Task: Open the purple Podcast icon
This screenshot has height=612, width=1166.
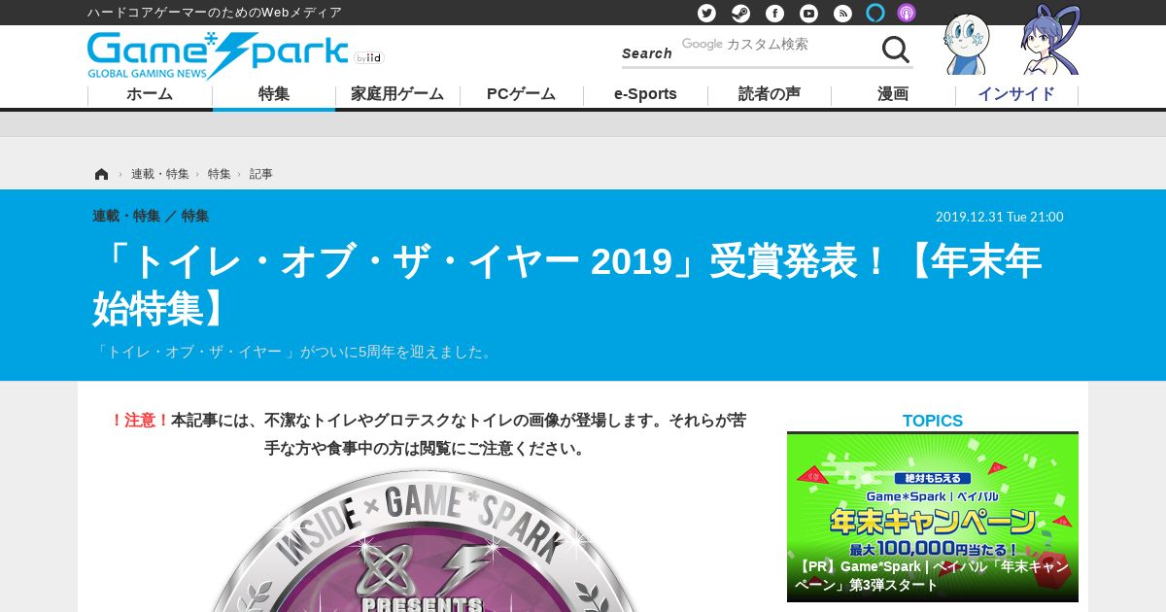Action: pos(907,13)
